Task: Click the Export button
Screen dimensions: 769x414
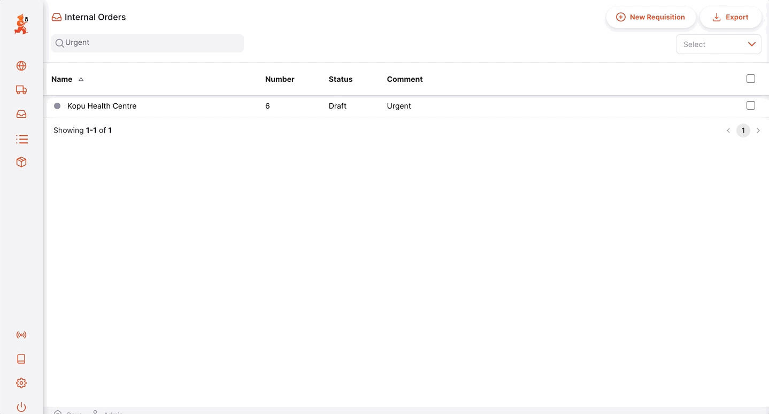Action: click(x=730, y=17)
